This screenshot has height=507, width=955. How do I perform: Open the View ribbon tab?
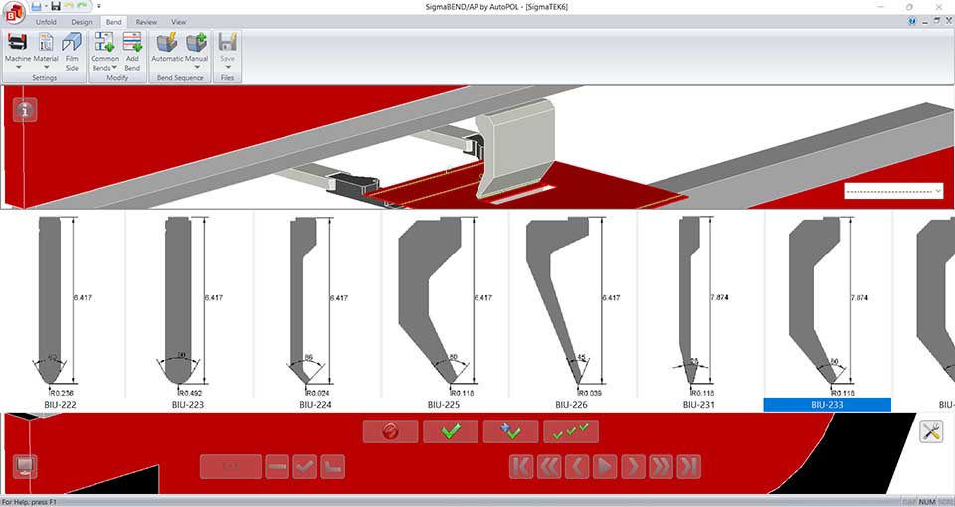pos(178,22)
